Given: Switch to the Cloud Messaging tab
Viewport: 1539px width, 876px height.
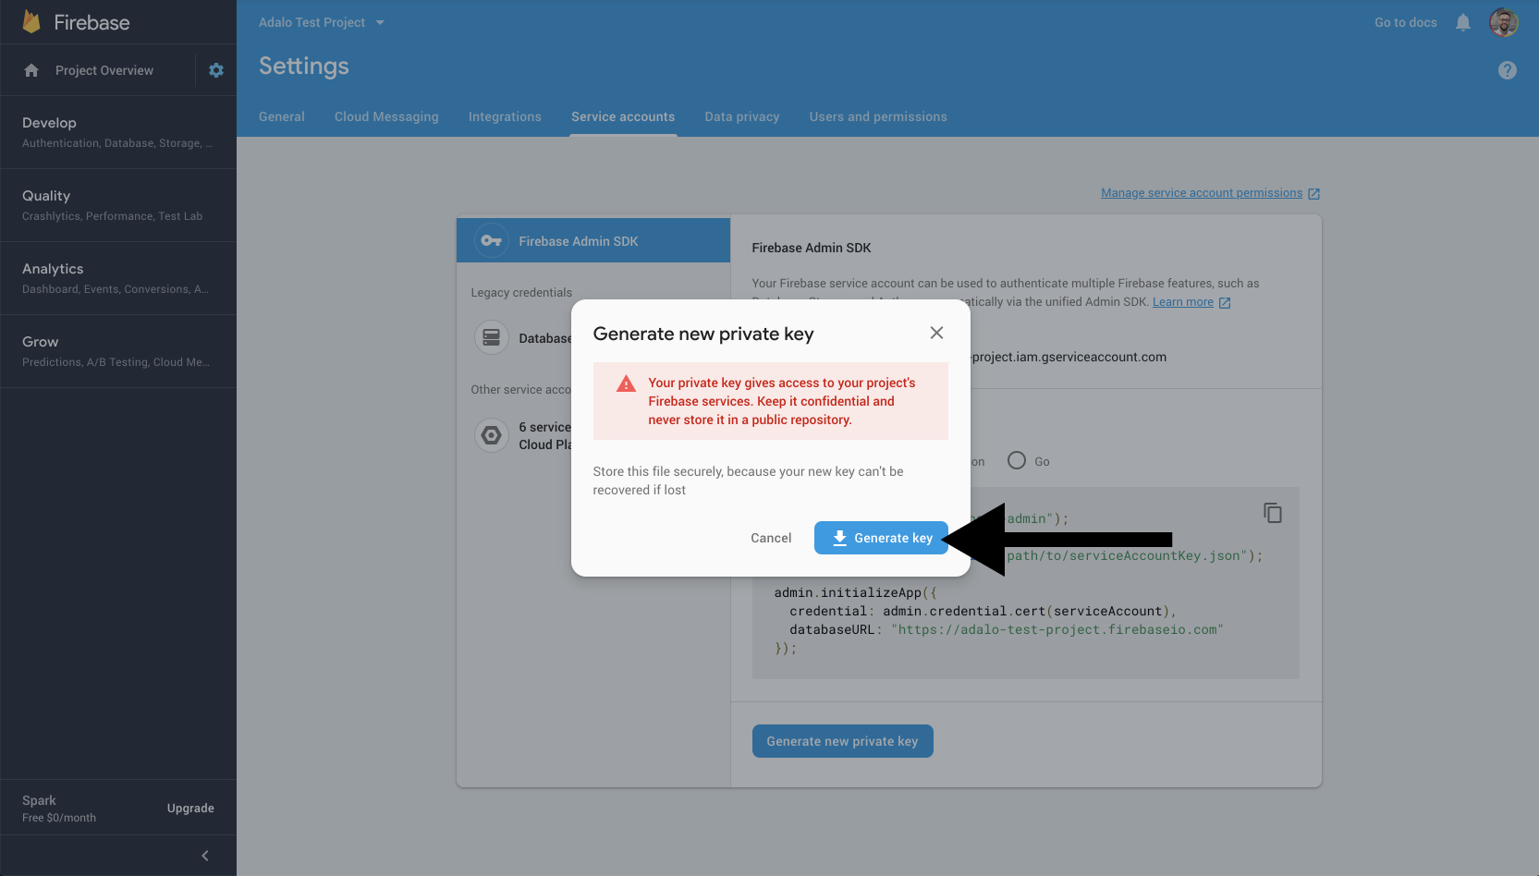Looking at the screenshot, I should pyautogui.click(x=386, y=116).
